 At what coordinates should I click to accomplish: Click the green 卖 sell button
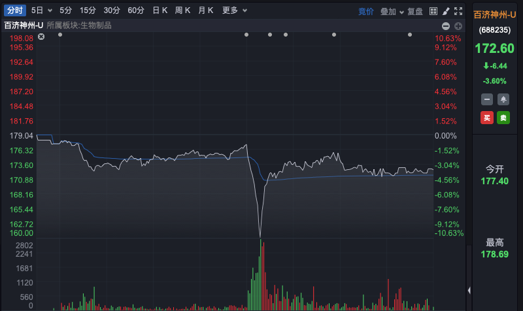coord(503,118)
